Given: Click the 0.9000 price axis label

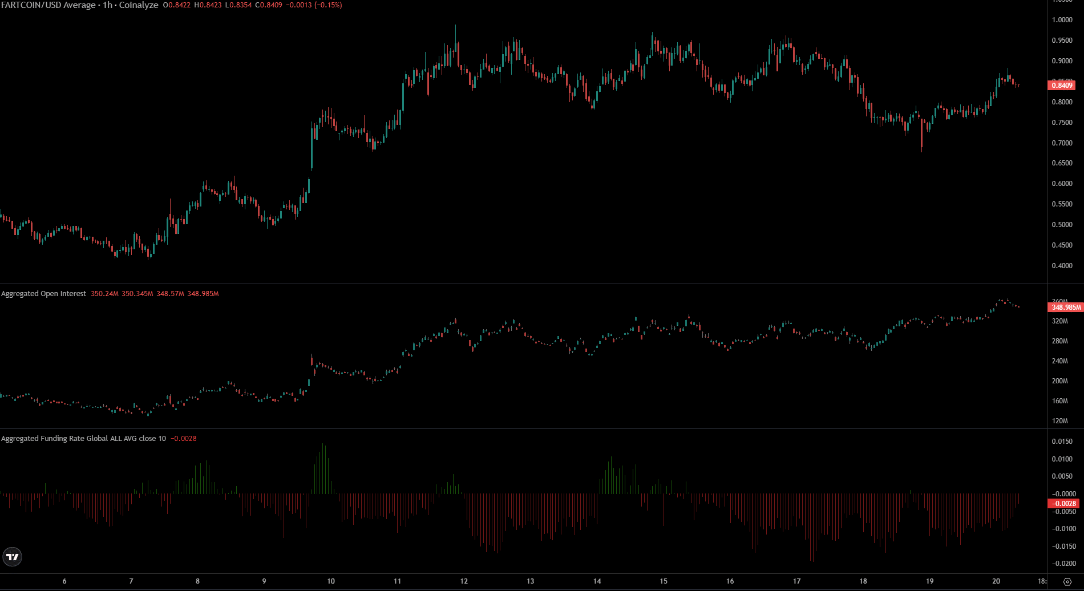Looking at the screenshot, I should coord(1062,61).
